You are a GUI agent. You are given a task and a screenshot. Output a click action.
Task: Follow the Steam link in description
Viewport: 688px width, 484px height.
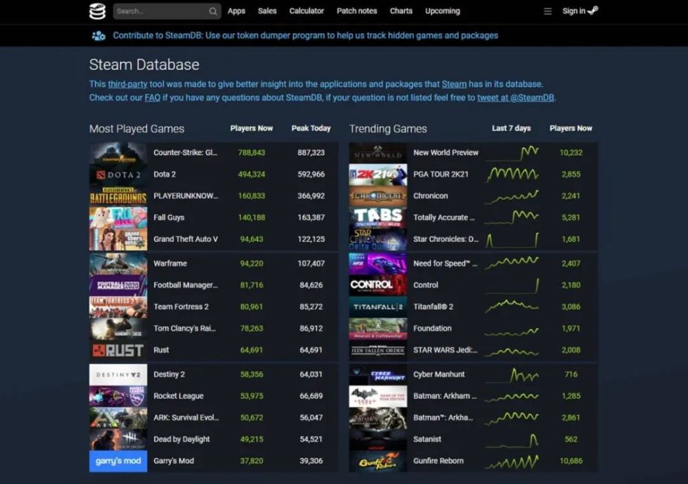(454, 84)
